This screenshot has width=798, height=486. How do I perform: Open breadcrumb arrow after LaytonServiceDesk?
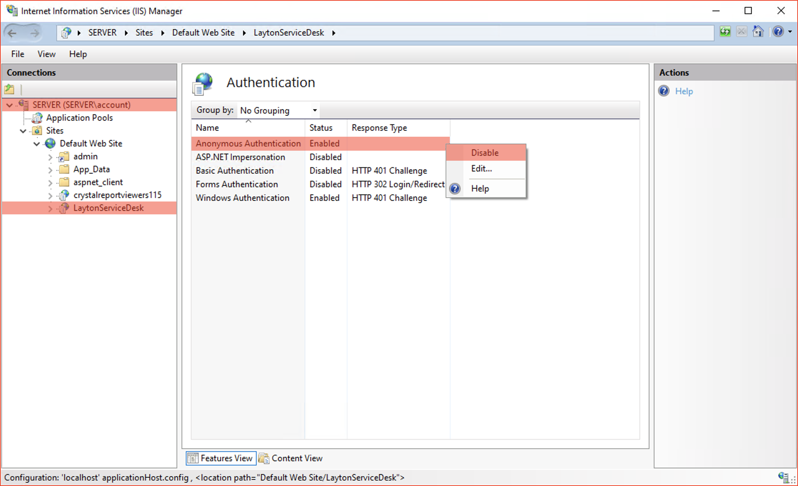point(334,33)
